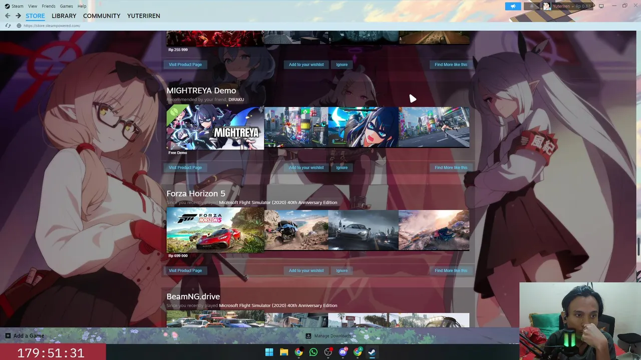Reload the store page
641x360 pixels.
(8, 25)
